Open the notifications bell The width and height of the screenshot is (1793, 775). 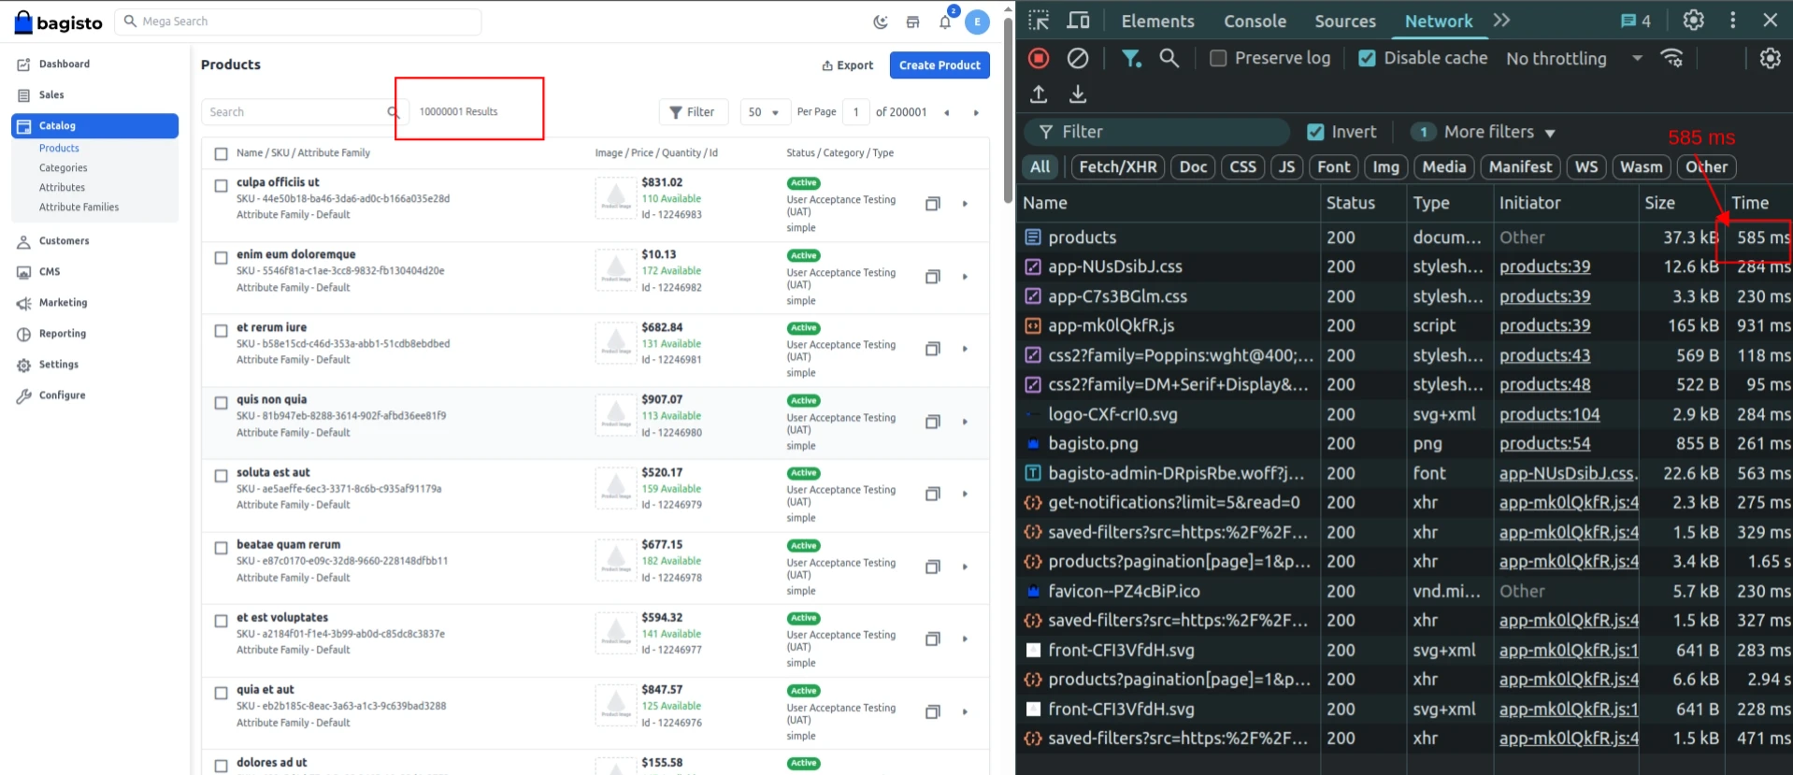pos(945,22)
